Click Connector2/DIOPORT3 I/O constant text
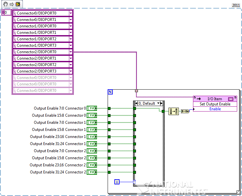The height and width of the screenshot is (196, 242). [x=37, y=71]
